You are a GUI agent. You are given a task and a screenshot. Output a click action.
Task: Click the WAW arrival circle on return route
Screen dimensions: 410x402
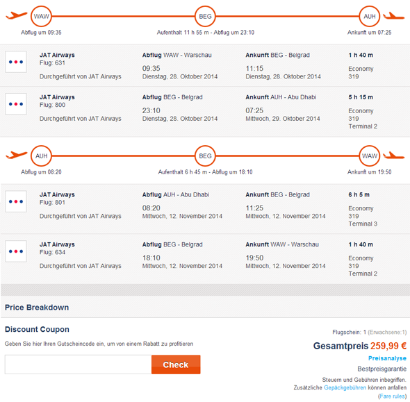tap(370, 156)
